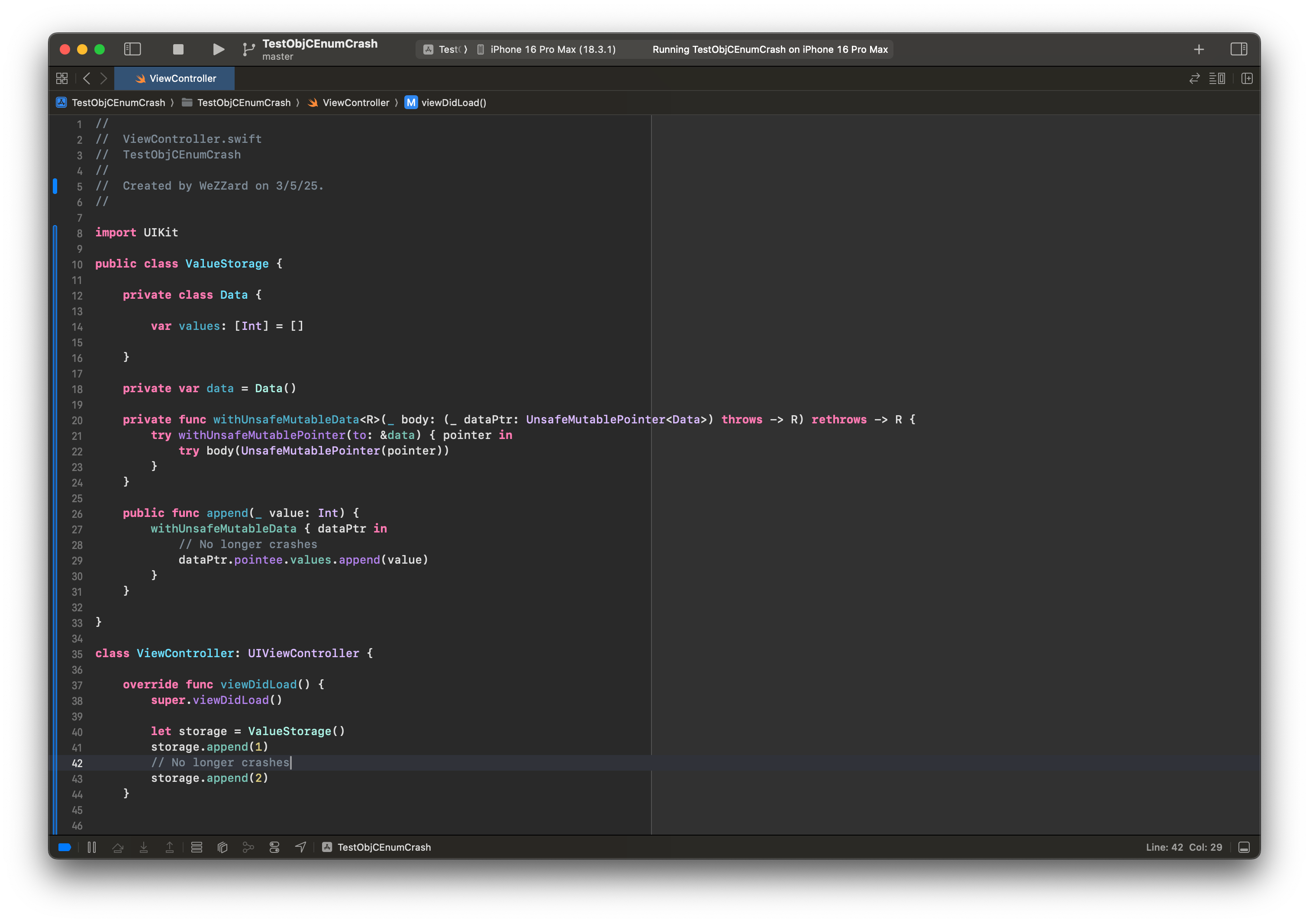Stop the running TestObjCEnumCrash app
Screen dimensions: 1309x923
(178, 50)
